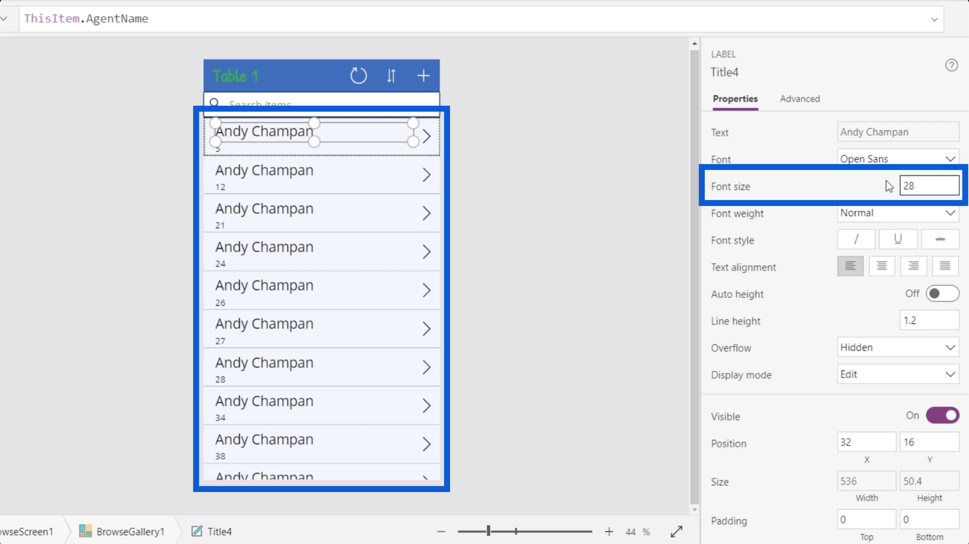Click the chevron arrow on row numbered 21
Screen dimensions: 969x544
click(x=427, y=213)
